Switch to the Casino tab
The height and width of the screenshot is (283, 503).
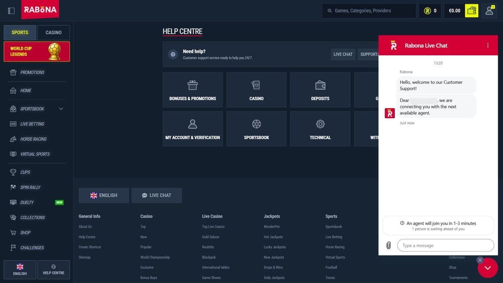click(53, 33)
